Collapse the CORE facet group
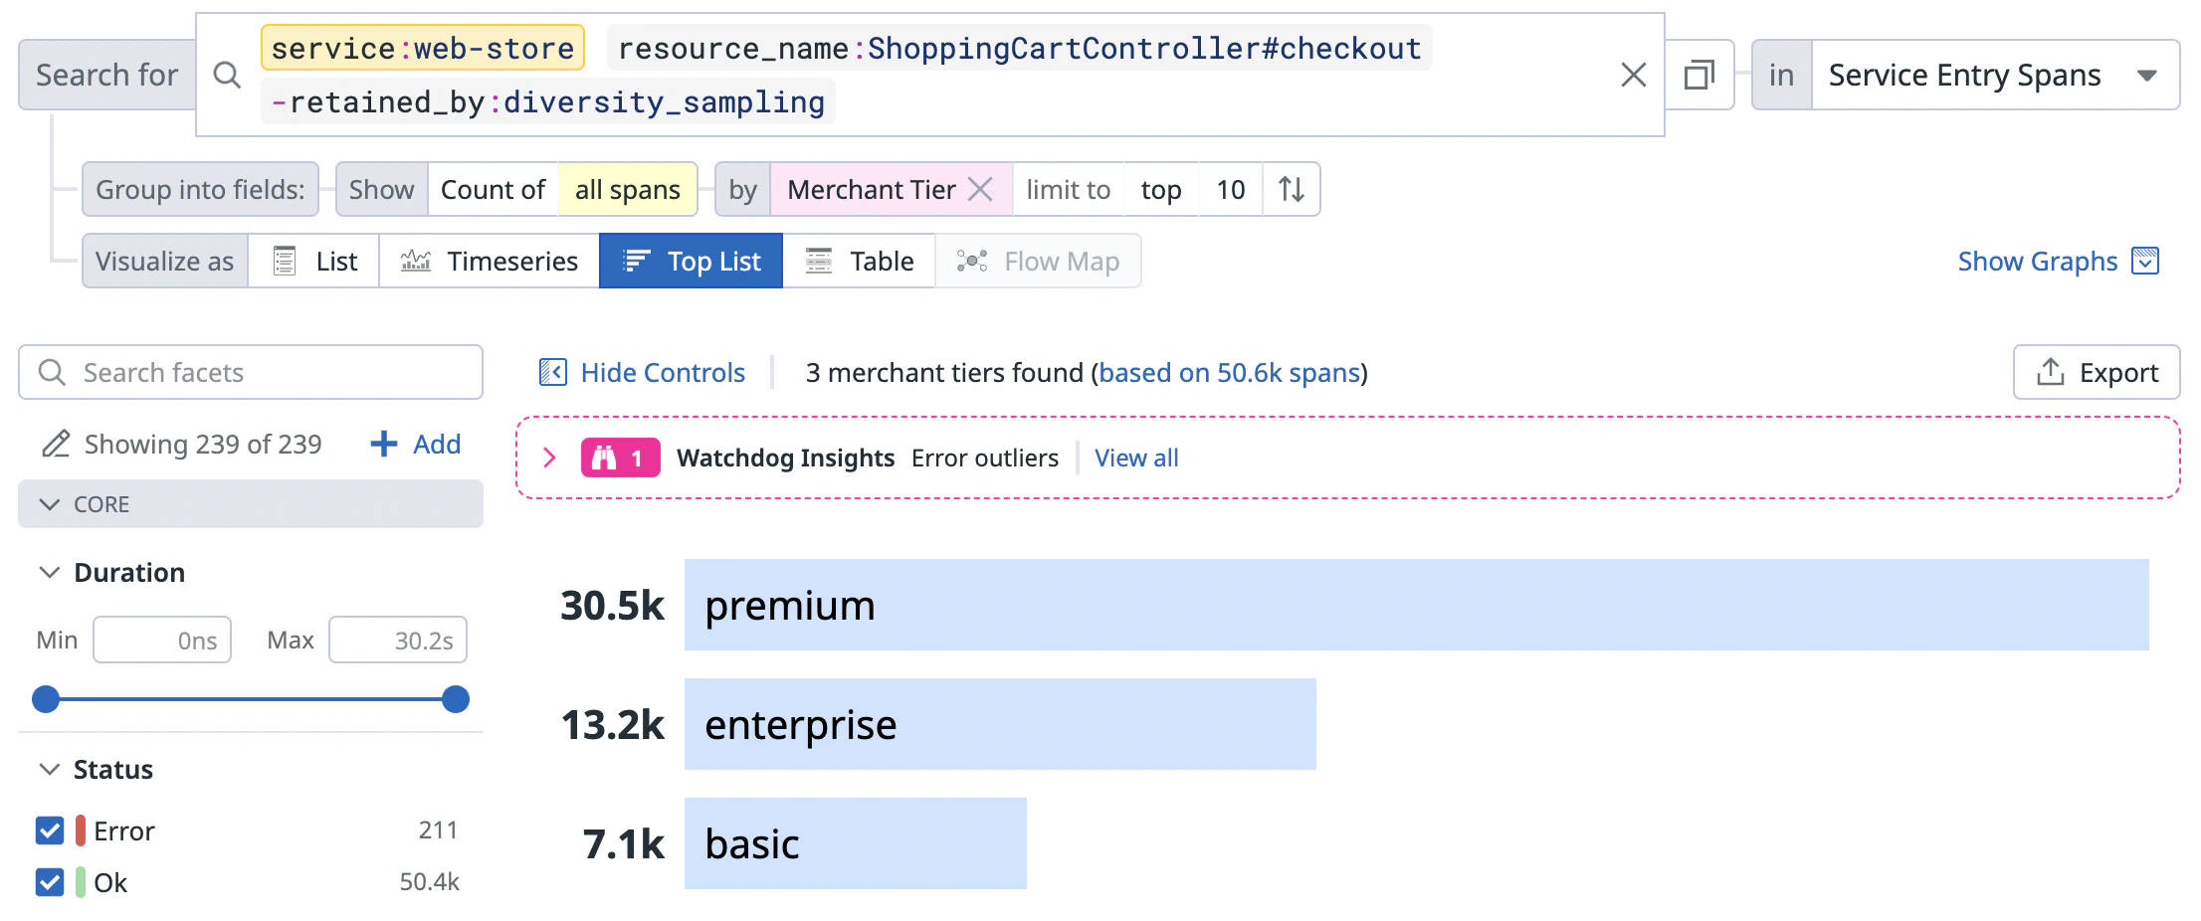Image resolution: width=2201 pixels, height=921 pixels. (x=251, y=504)
